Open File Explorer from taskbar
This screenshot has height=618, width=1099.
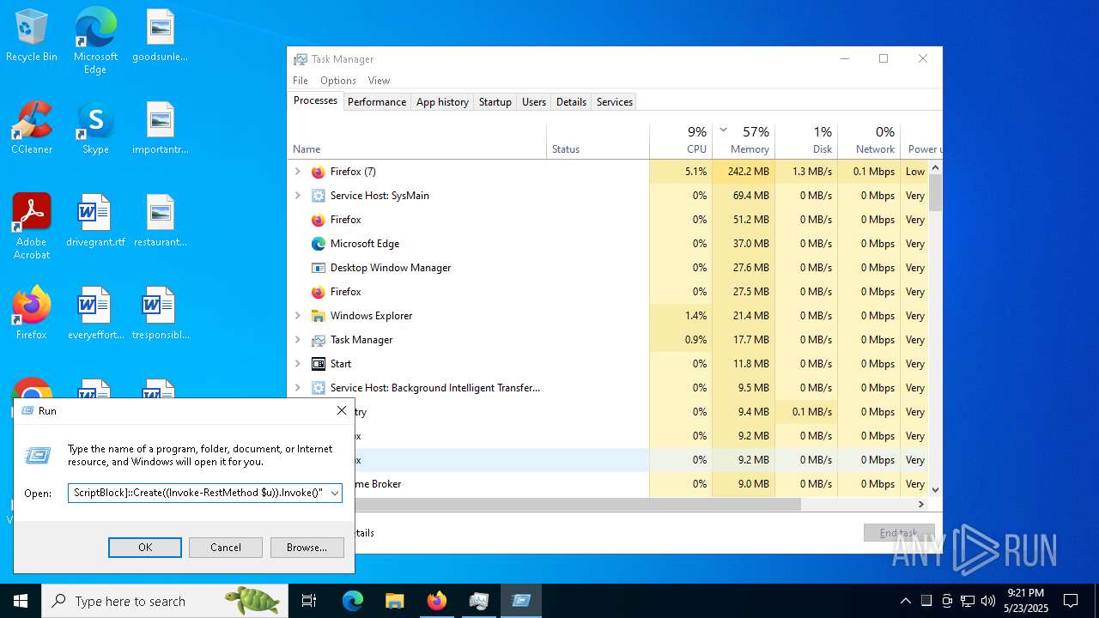(394, 601)
